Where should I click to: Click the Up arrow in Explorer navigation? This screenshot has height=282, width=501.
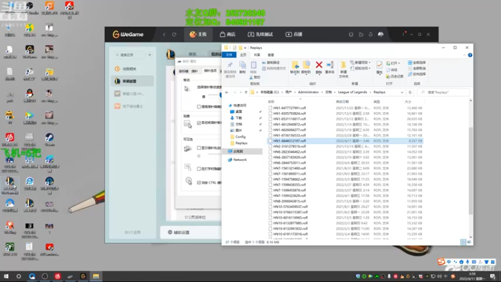[245, 92]
